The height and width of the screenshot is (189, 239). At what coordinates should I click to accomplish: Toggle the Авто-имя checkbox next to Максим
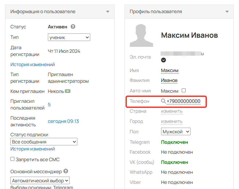point(184,90)
